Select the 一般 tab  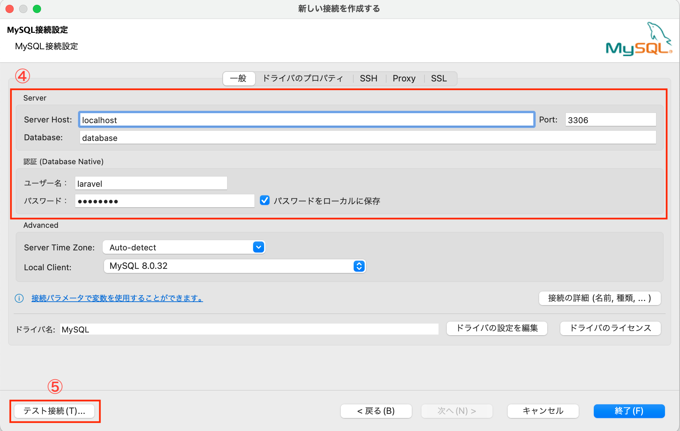(x=238, y=78)
